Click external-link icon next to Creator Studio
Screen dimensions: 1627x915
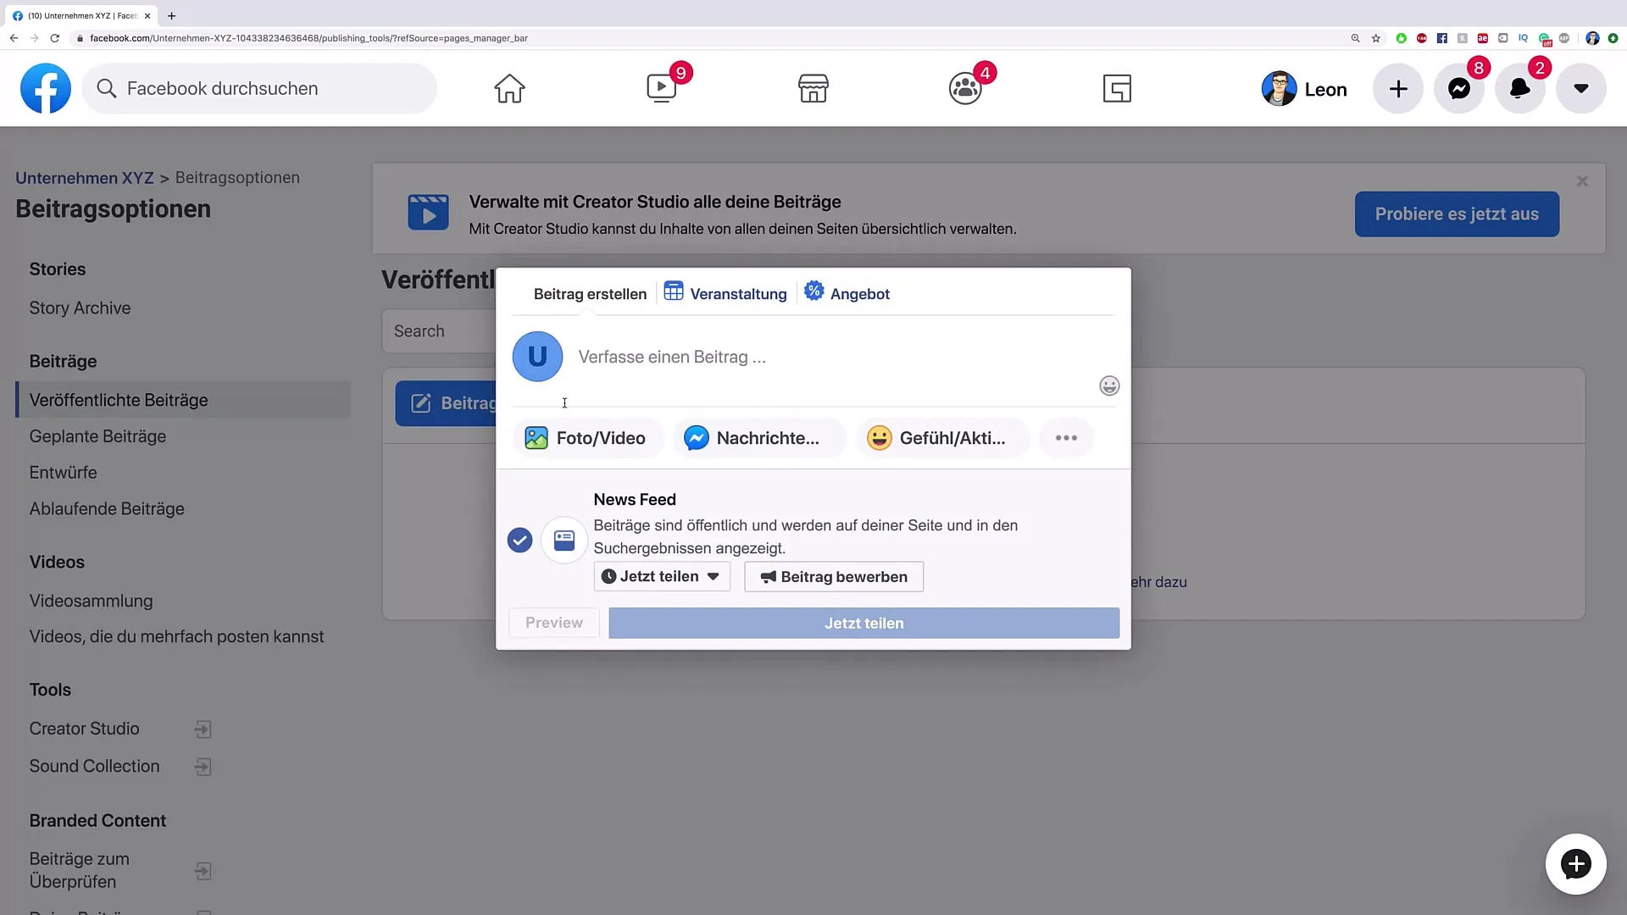[x=203, y=729]
